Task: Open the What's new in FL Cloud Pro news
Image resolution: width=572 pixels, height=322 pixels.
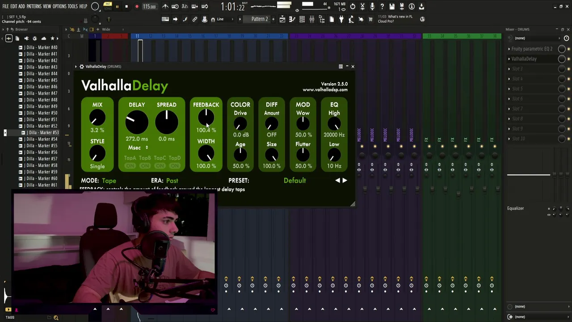Action: (x=395, y=19)
